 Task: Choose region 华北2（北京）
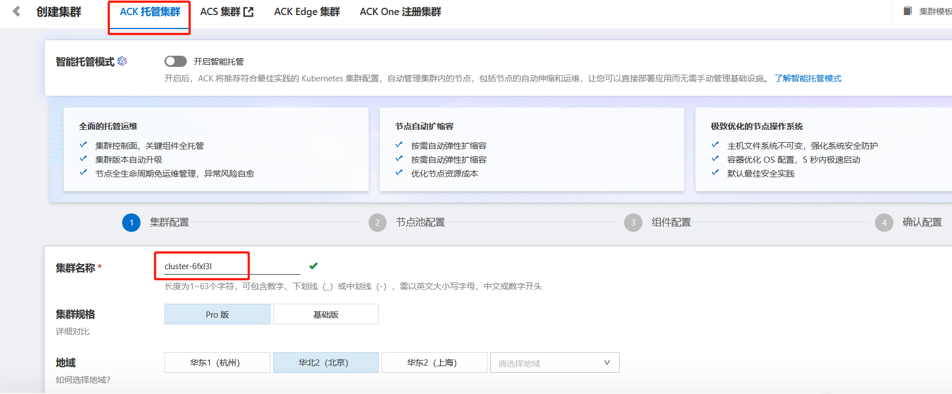click(326, 363)
